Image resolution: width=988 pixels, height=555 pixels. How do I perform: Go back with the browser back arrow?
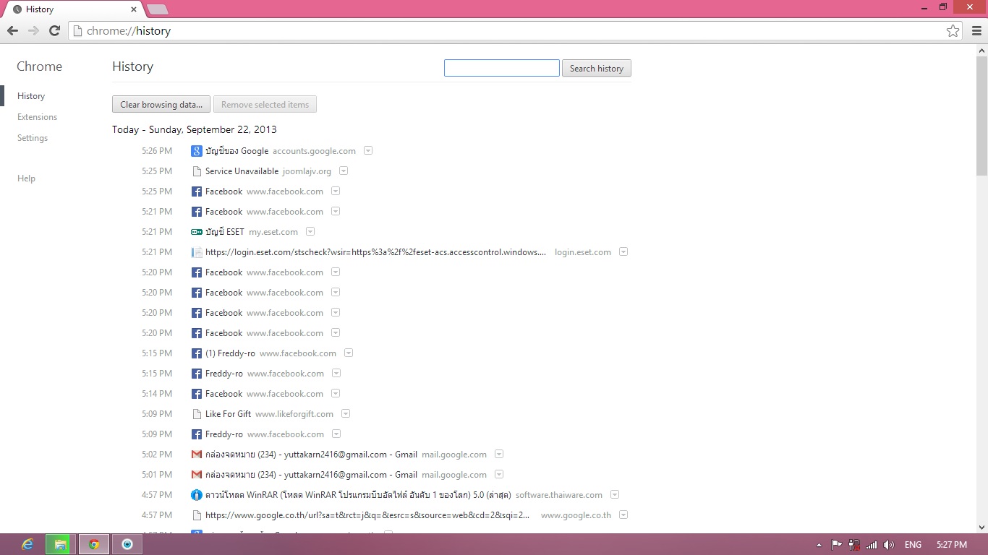tap(12, 30)
